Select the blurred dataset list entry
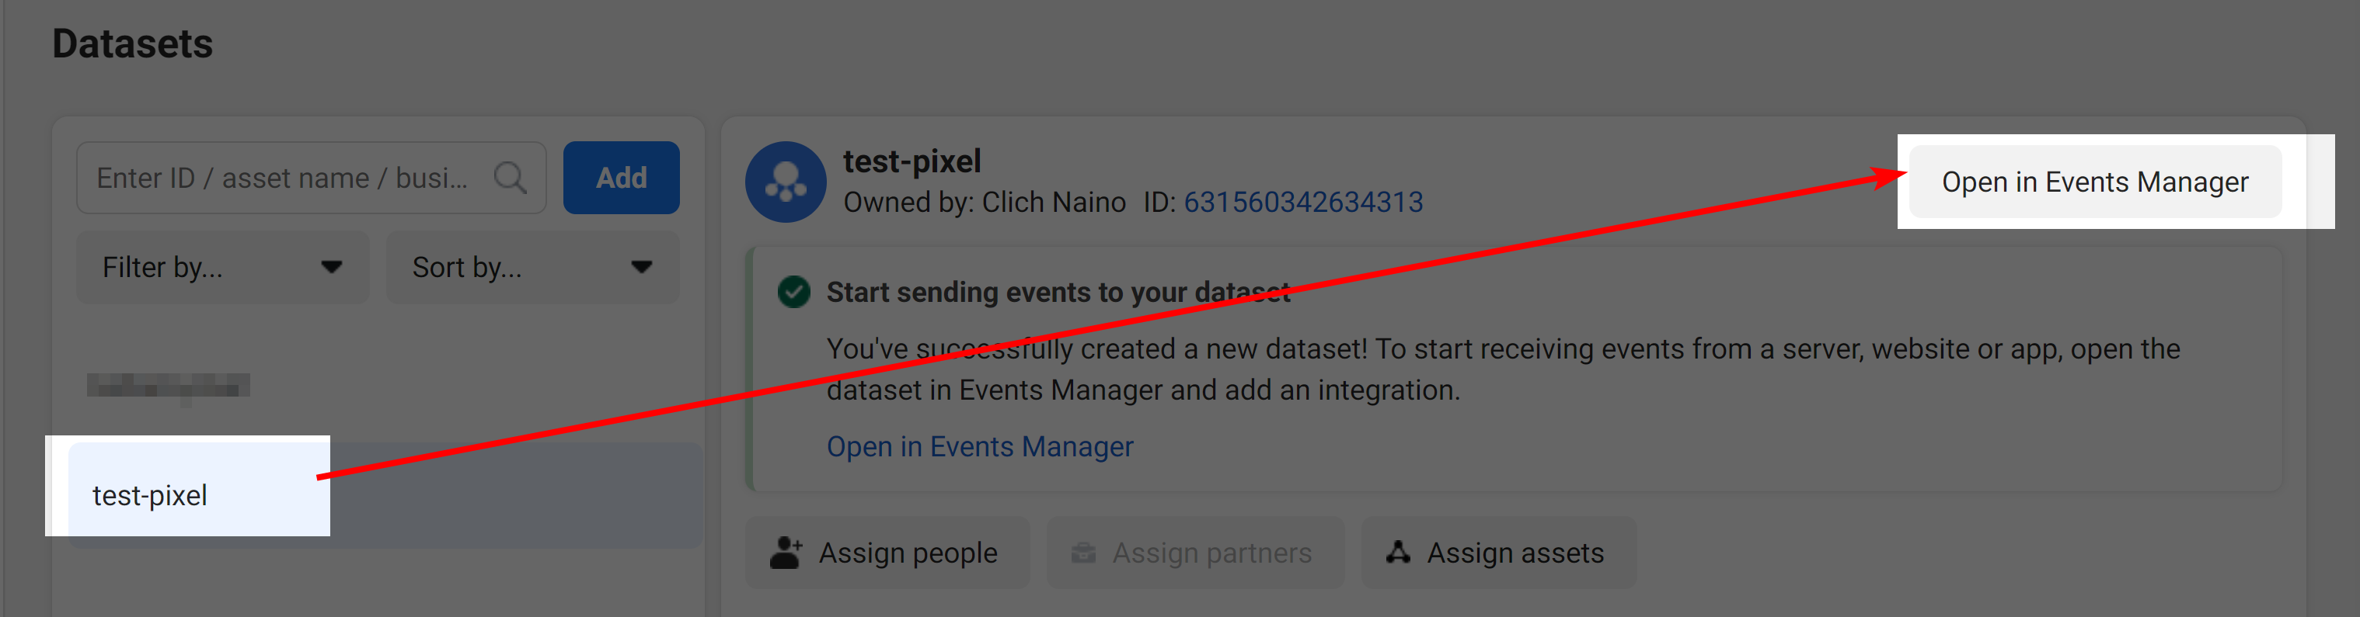Screen dimensions: 2360x617 tap(169, 386)
